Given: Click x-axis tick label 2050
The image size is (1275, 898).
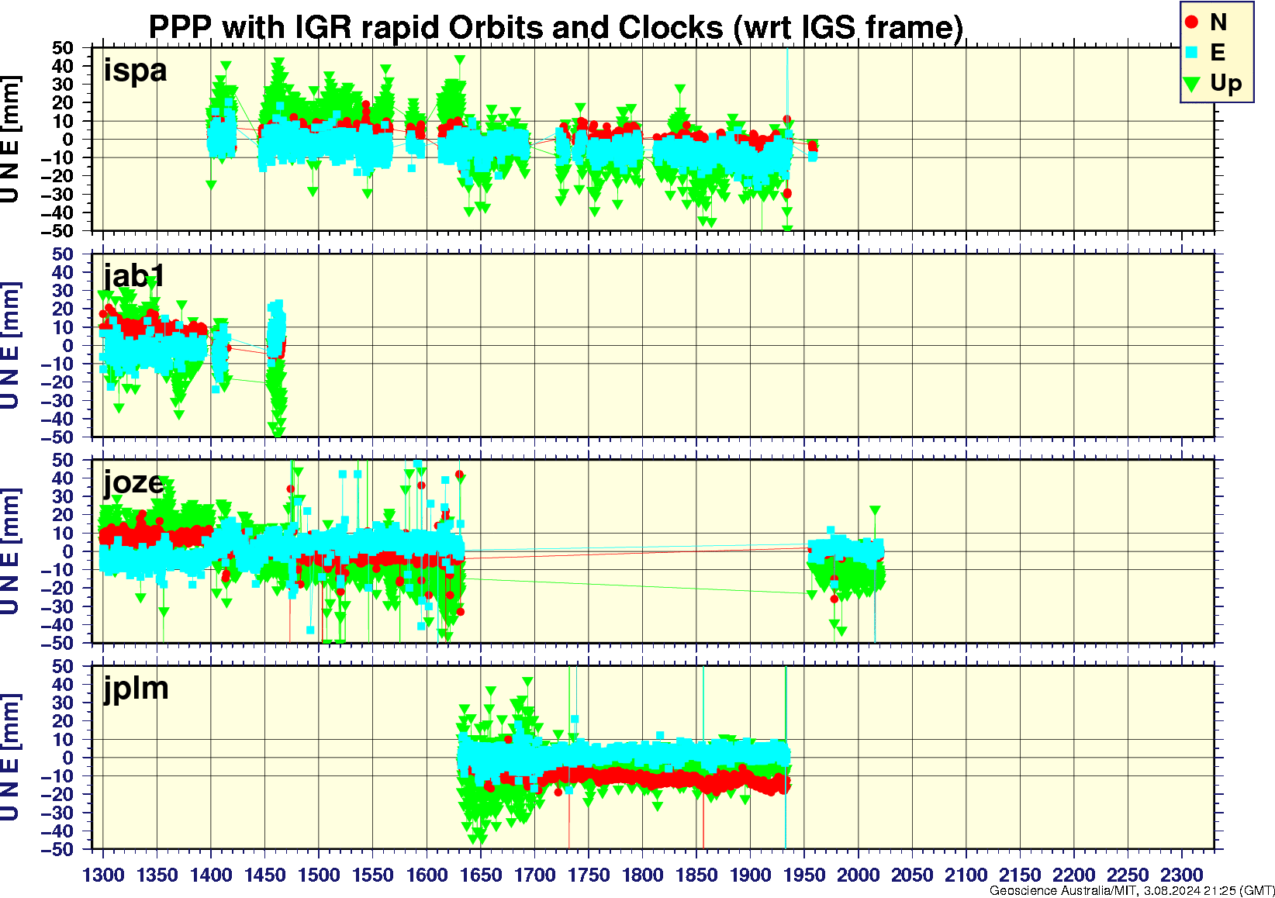Looking at the screenshot, I should tap(912, 876).
